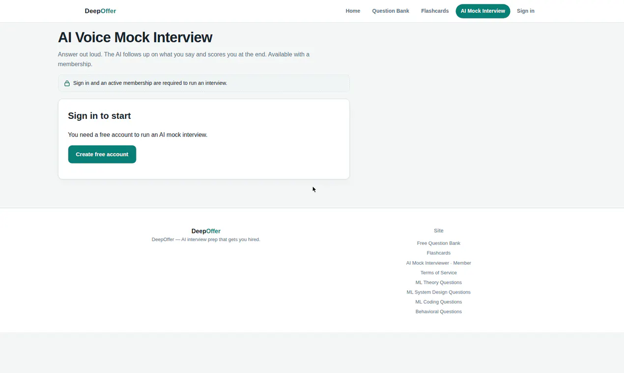Image resolution: width=624 pixels, height=373 pixels.
Task: Click the 'Answer out loud' description paragraph
Action: [x=184, y=59]
